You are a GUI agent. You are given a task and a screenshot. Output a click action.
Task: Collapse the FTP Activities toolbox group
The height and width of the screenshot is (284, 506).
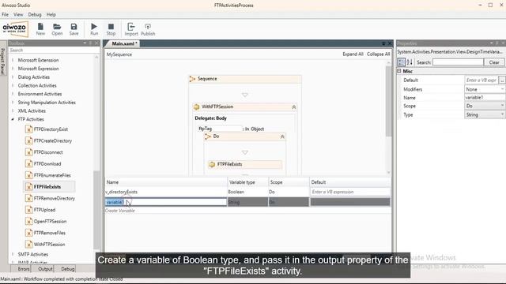pos(13,119)
